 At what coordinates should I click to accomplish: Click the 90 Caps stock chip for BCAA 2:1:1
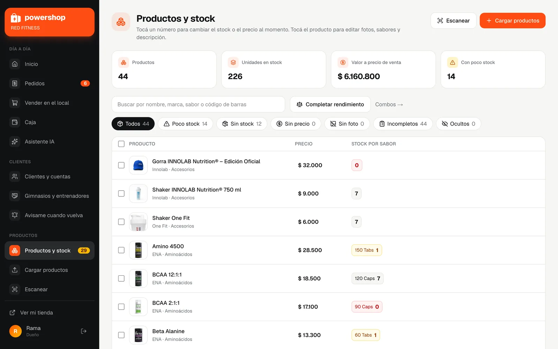coord(367,306)
